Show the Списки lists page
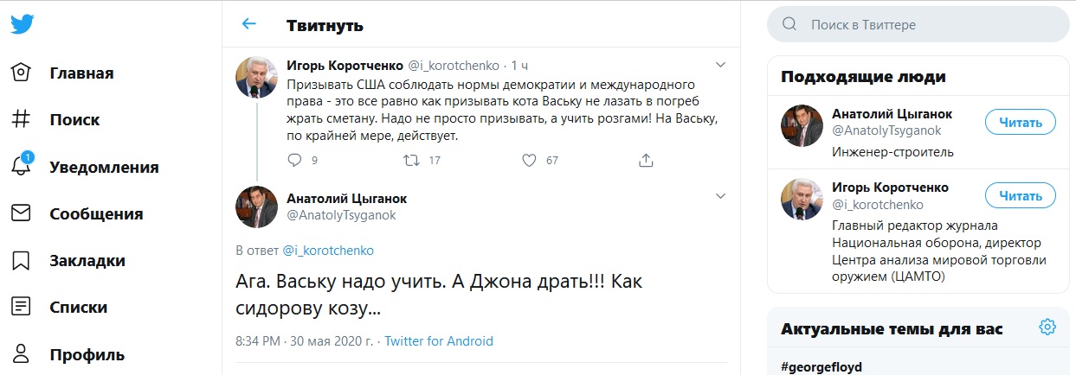1076x375 pixels. click(x=78, y=307)
